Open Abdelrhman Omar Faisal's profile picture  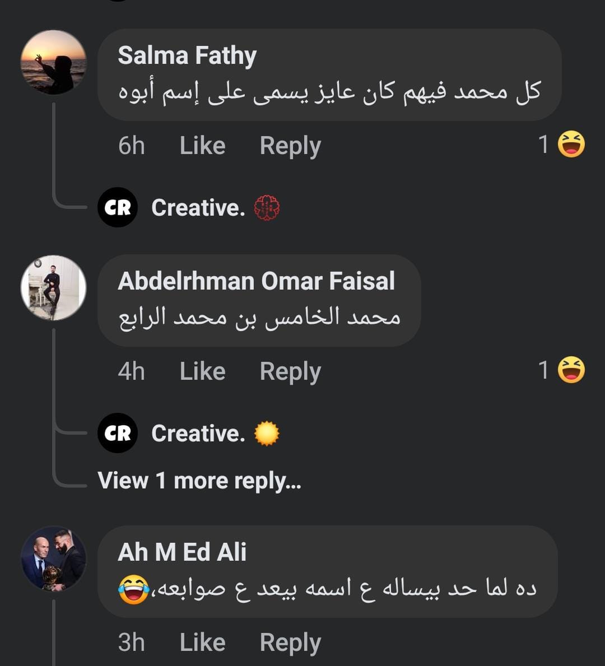tap(54, 288)
